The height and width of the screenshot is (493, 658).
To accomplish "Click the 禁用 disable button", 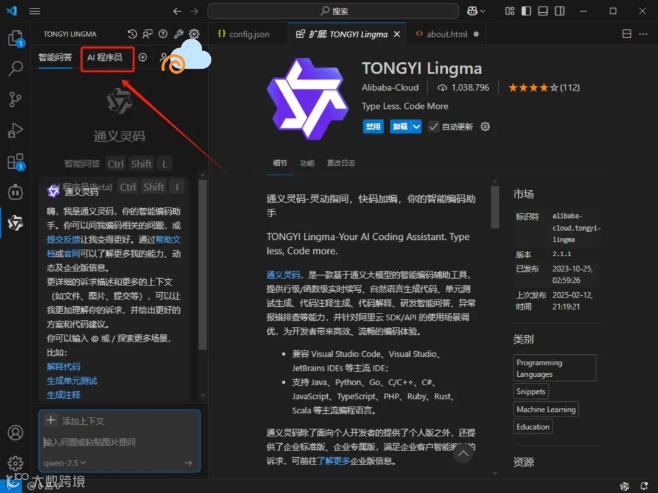I will pos(373,127).
